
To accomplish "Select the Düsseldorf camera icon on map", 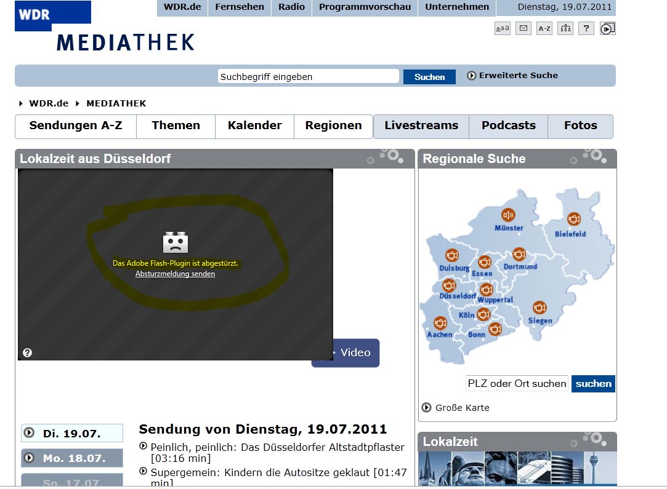I will 449,285.
